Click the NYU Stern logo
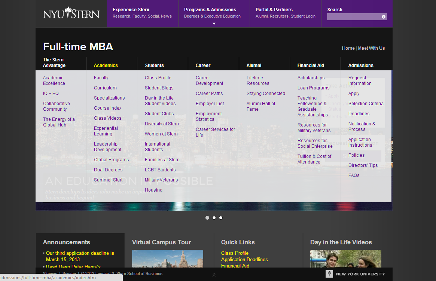 coord(71,13)
